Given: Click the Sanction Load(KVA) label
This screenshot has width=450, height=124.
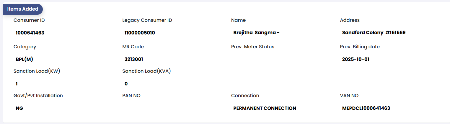Looking at the screenshot, I should pyautogui.click(x=146, y=71).
